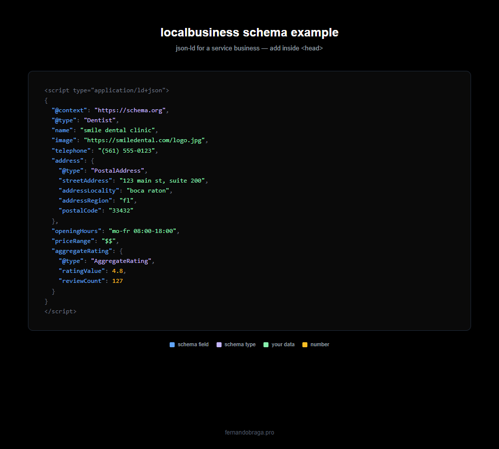This screenshot has height=449, width=499.
Task: Click the 4.8 rating number
Action: tap(117, 271)
